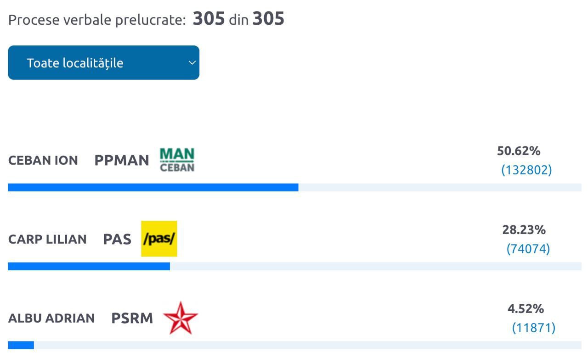The width and height of the screenshot is (588, 358).
Task: Select candidate name CEBAN ION
Action: coord(43,161)
